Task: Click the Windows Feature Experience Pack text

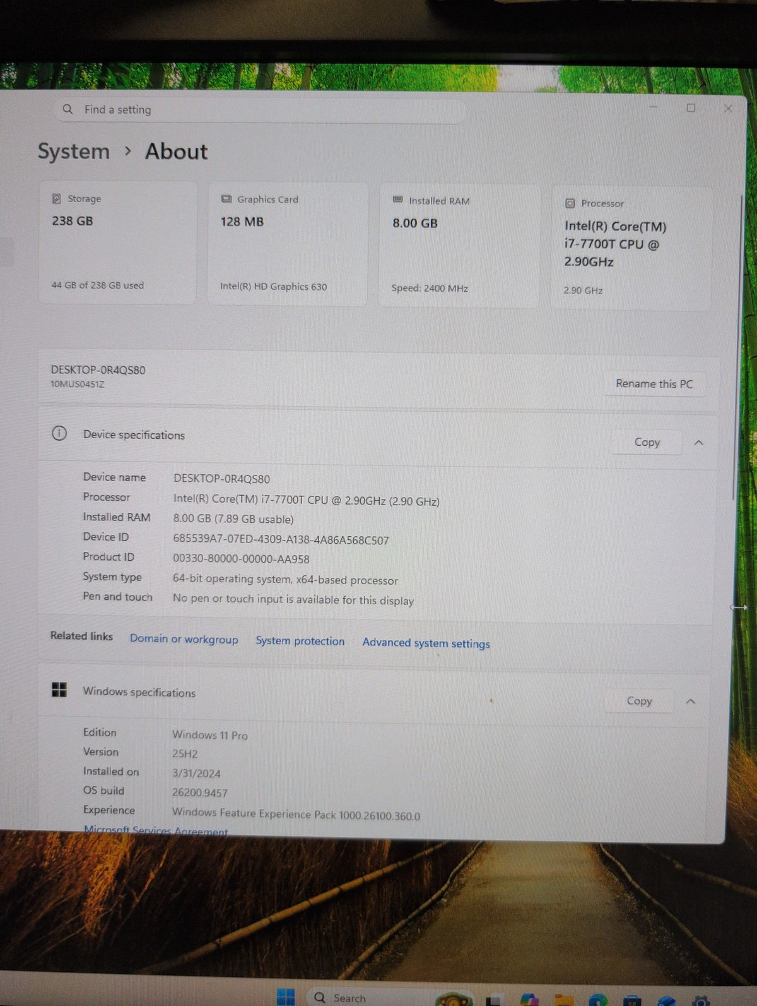Action: (296, 814)
